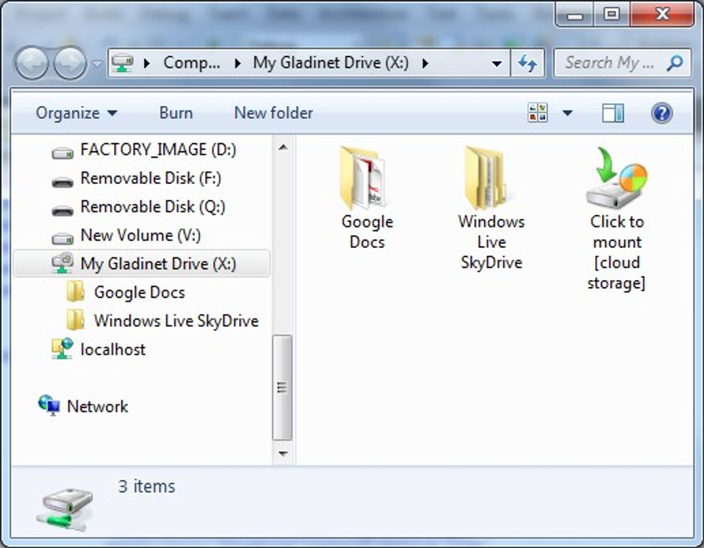Click the Windows Live SkyDrive folder icon in the sidebar tree
This screenshot has width=704, height=548.
coord(75,320)
